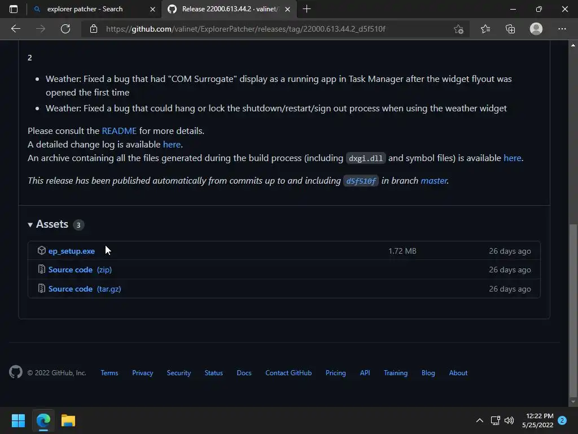Viewport: 578px width, 434px height.
Task: Click the Microsoft Edge taskbar icon
Action: click(x=43, y=420)
